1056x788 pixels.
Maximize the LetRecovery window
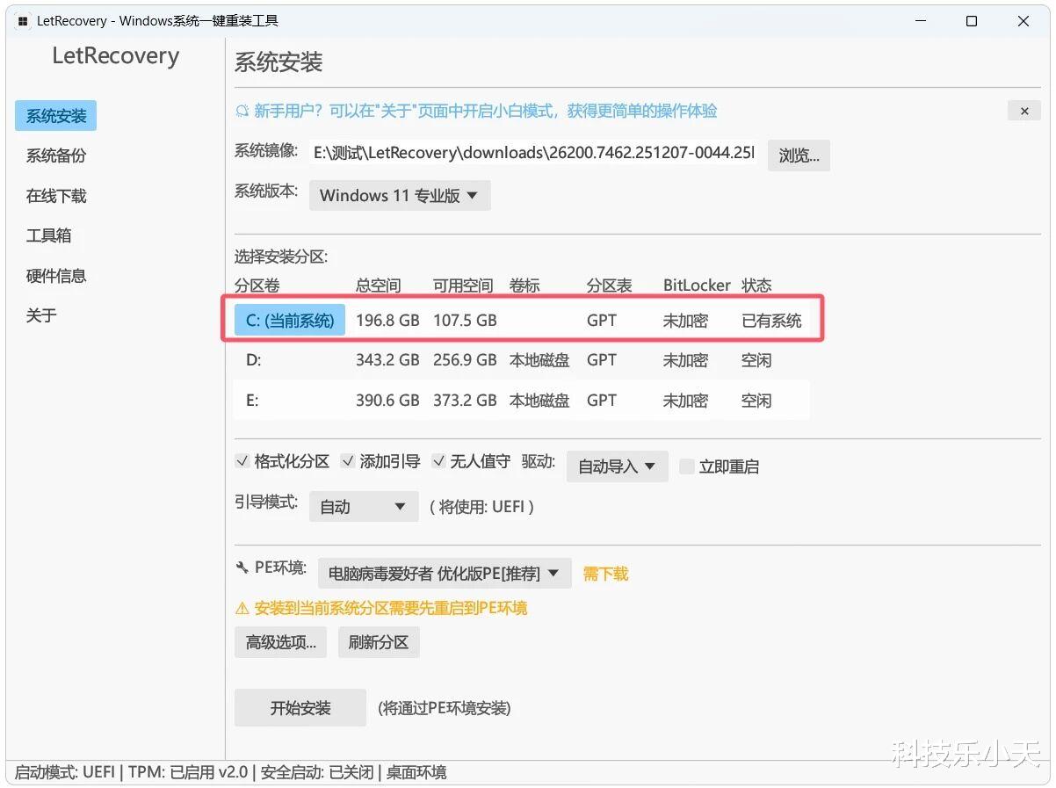coord(972,21)
